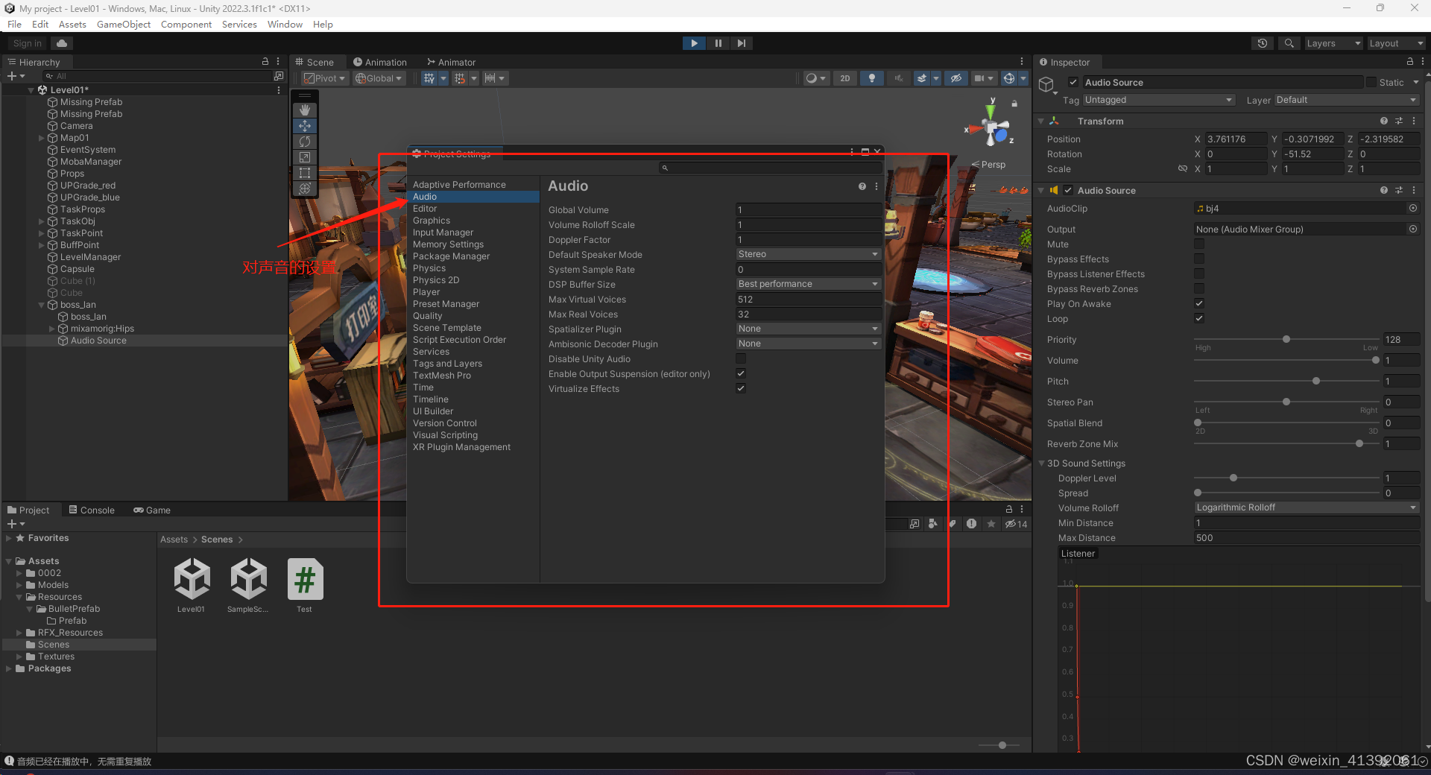
Task: Open Audio settings help icon in Project Settings
Action: (862, 186)
